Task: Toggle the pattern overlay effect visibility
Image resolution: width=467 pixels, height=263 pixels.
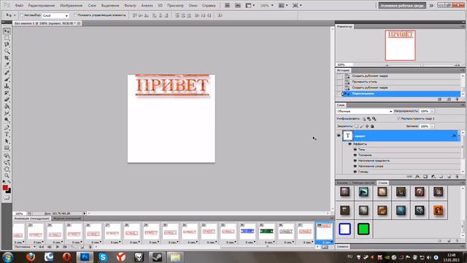Action: click(355, 166)
